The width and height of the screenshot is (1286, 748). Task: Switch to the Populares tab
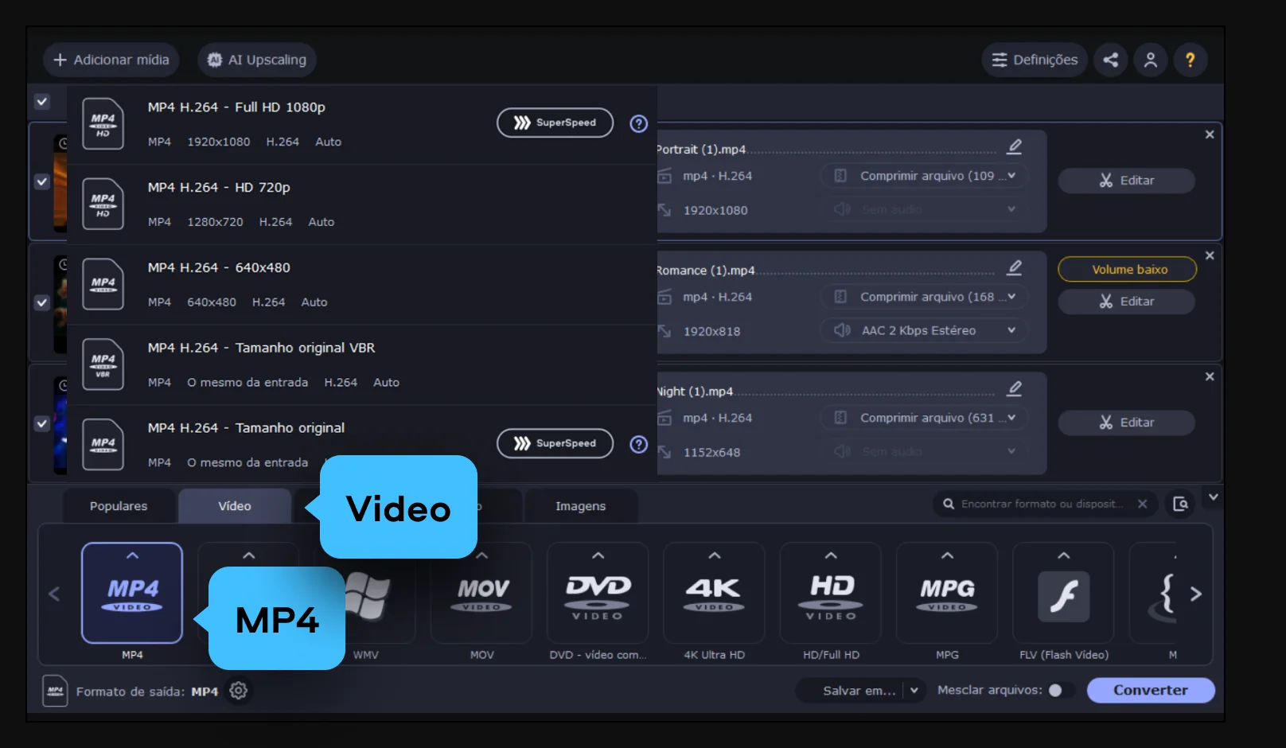(x=119, y=506)
